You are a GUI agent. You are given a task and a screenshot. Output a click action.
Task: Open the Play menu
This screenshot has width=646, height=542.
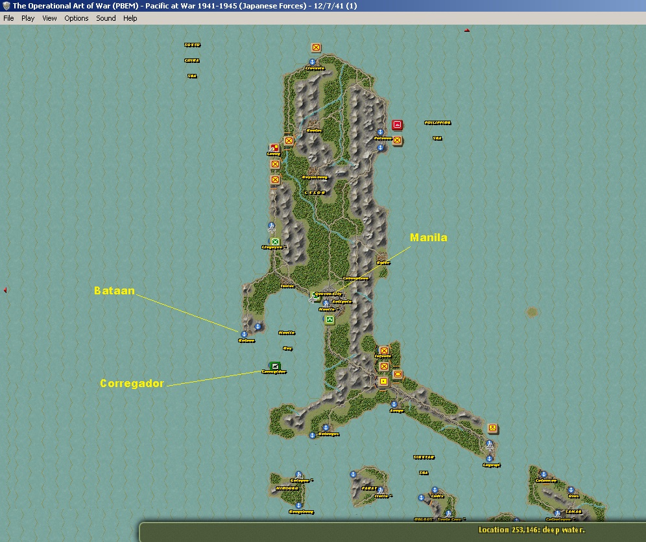pos(28,18)
